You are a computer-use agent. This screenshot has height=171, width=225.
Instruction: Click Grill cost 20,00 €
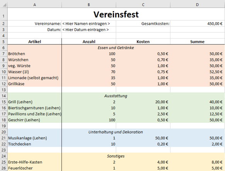click(143, 102)
